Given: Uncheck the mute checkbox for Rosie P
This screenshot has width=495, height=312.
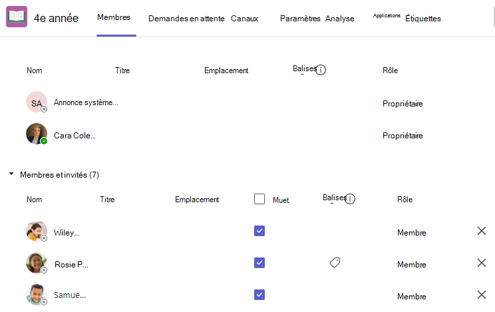Looking at the screenshot, I should pos(259,263).
